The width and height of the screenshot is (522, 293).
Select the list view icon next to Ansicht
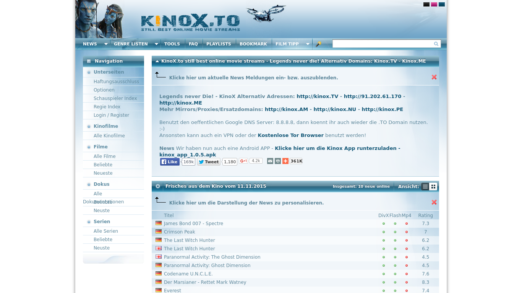coord(425,187)
